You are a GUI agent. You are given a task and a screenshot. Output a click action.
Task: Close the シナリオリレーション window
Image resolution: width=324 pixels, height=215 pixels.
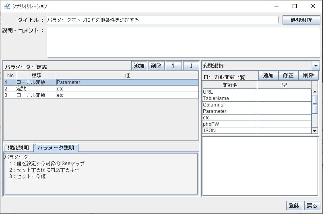[313, 6]
